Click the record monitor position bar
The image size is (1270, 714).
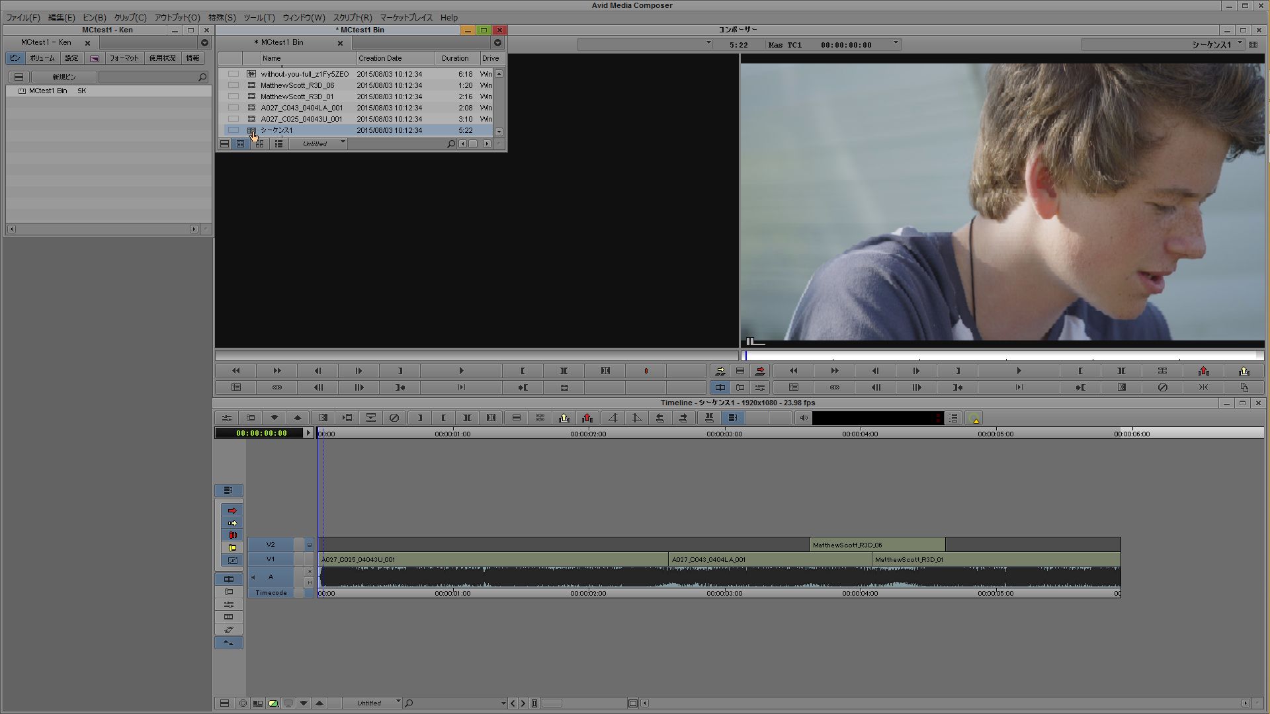click(x=1002, y=356)
